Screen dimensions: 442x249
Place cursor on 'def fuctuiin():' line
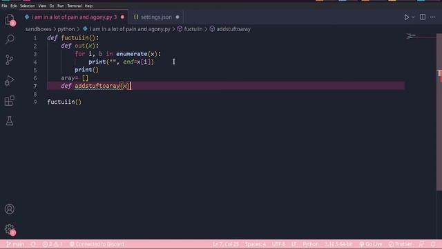pyautogui.click(x=73, y=38)
